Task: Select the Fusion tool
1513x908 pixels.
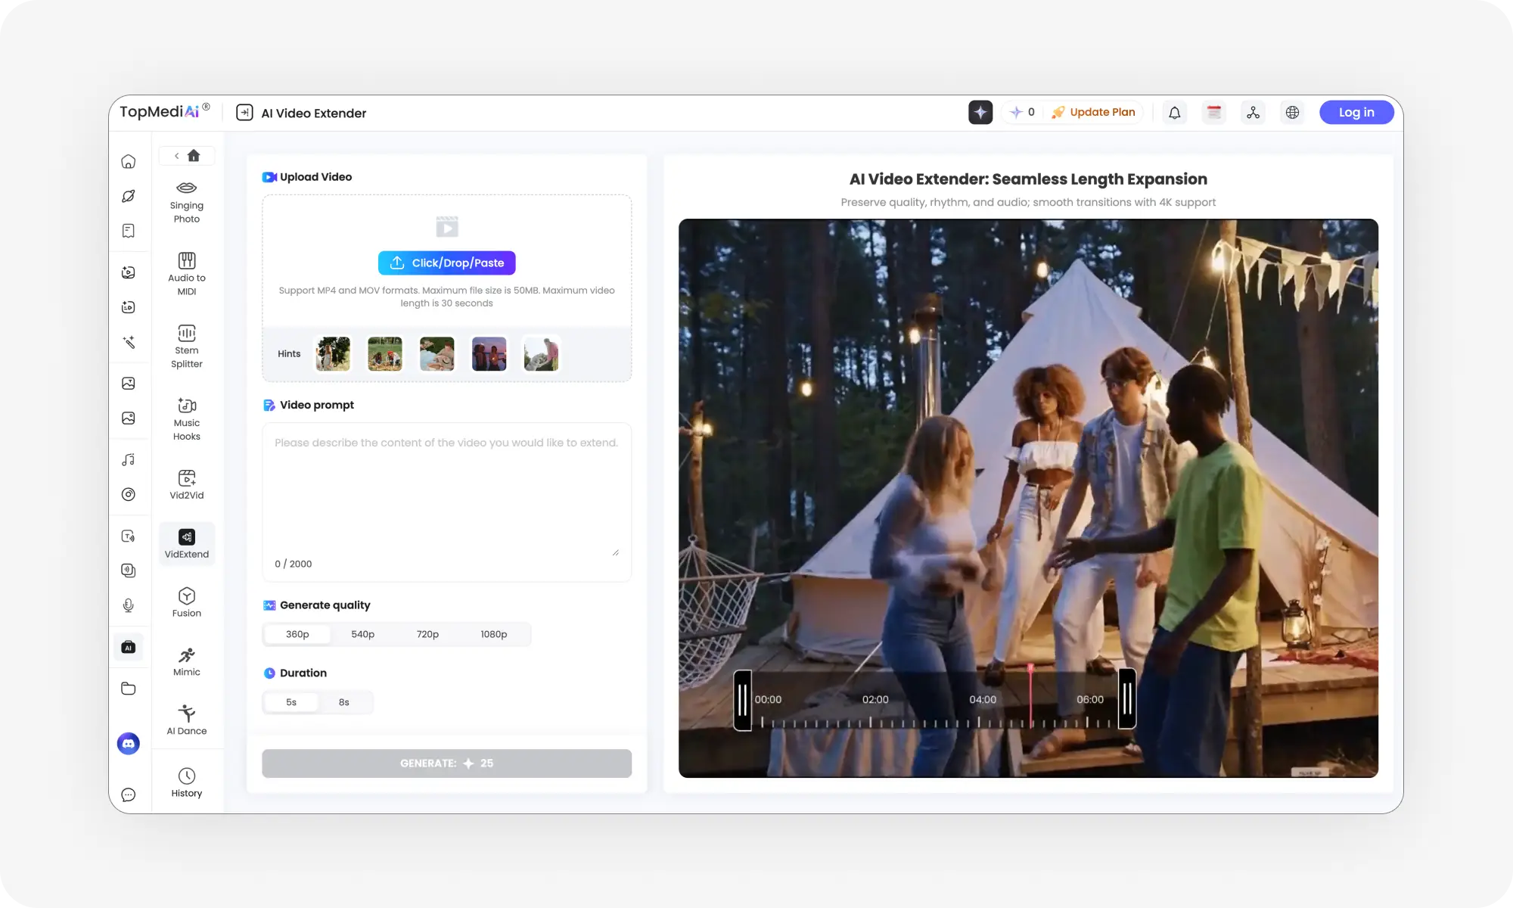Action: point(186,601)
